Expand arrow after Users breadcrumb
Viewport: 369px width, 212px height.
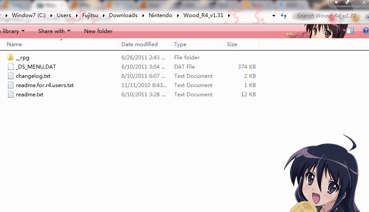[77, 15]
